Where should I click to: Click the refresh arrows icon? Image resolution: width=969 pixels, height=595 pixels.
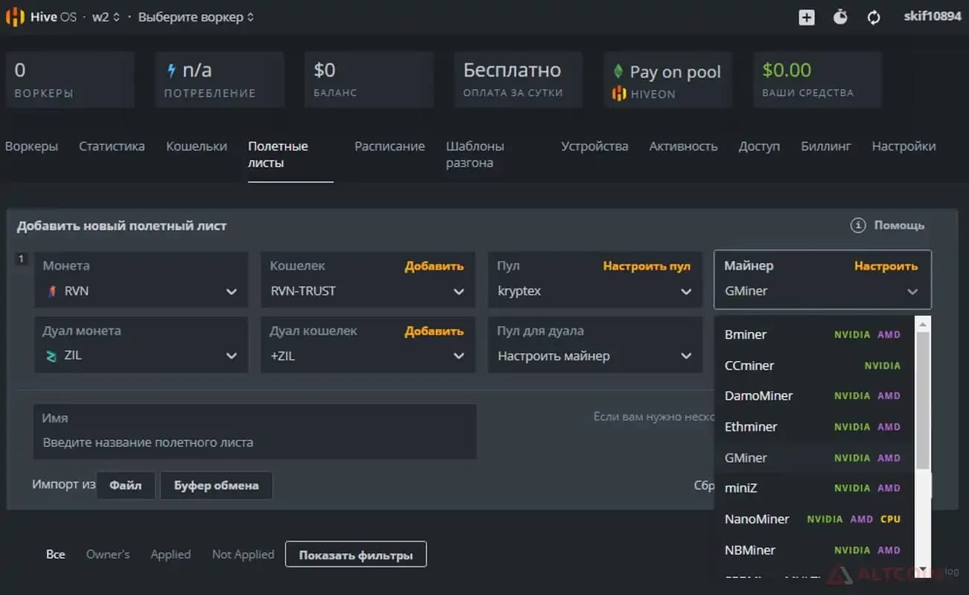pos(874,17)
